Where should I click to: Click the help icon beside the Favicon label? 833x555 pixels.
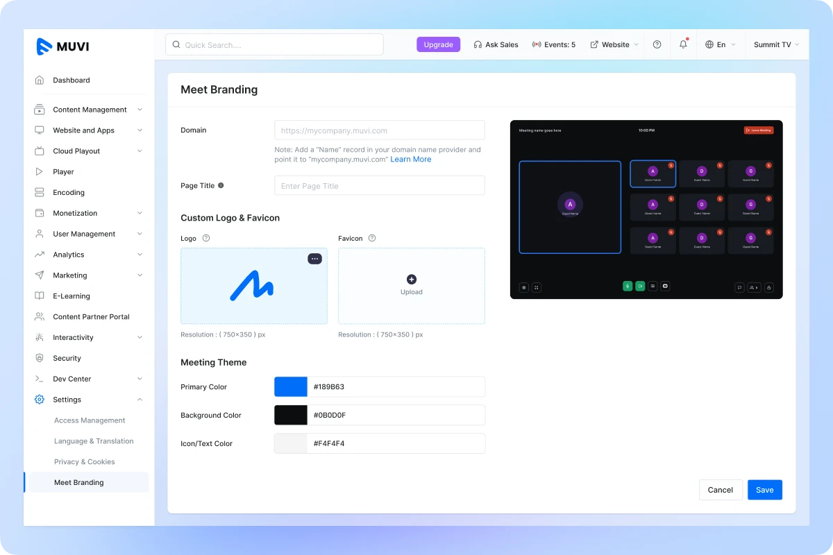coord(372,238)
